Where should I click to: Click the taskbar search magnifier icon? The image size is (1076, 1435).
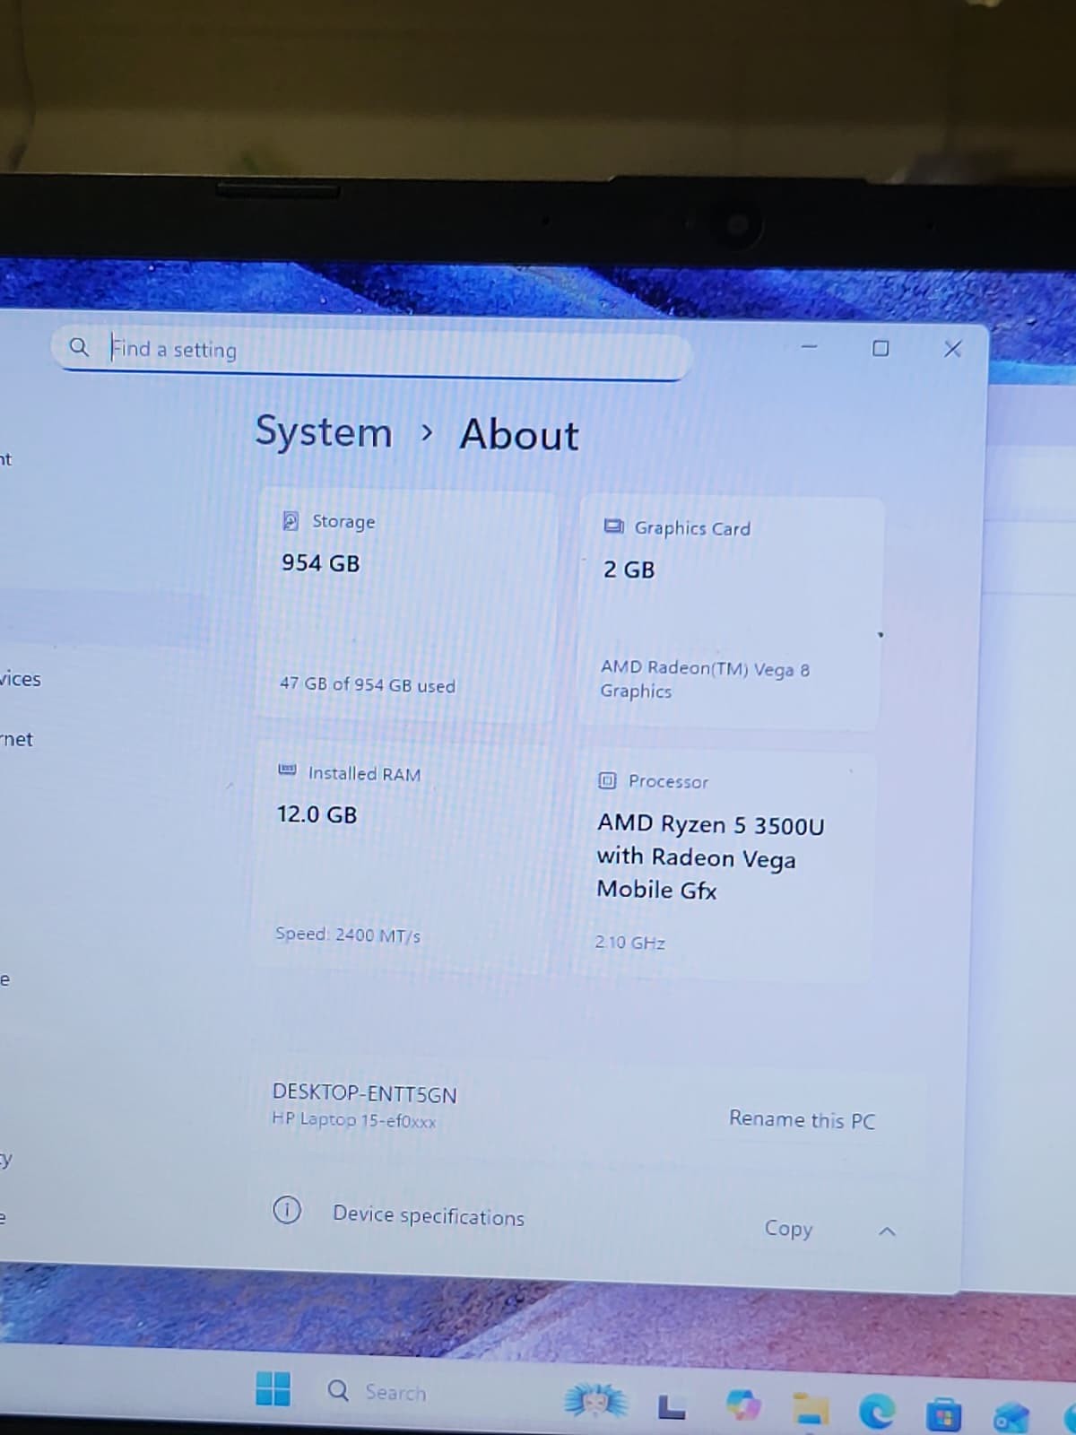(338, 1391)
